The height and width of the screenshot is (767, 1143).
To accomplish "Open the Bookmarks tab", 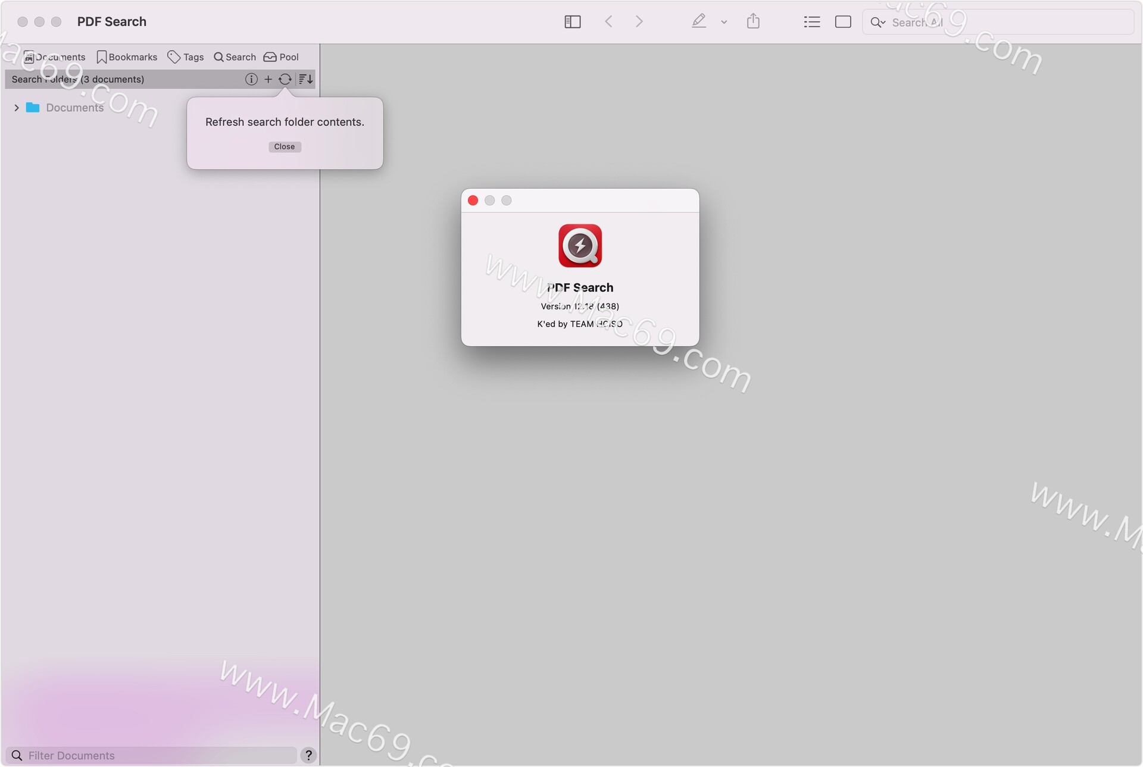I will [127, 57].
